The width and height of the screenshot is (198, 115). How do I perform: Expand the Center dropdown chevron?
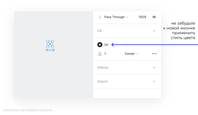click(137, 54)
